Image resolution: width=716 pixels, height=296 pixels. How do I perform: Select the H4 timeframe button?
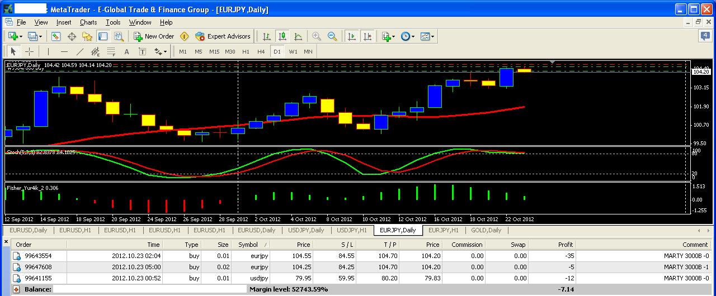coord(261,51)
